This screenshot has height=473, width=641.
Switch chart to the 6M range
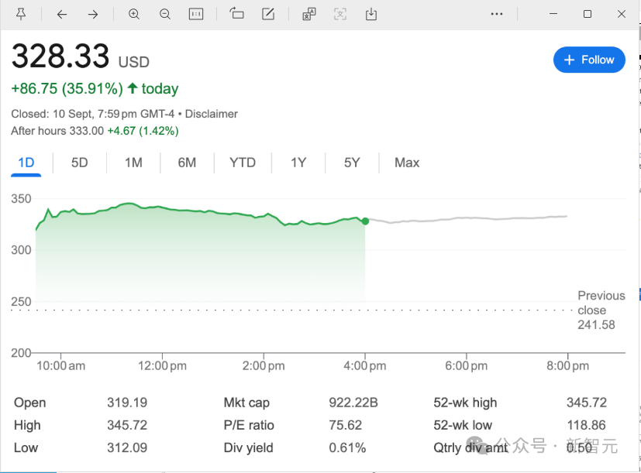pyautogui.click(x=187, y=163)
